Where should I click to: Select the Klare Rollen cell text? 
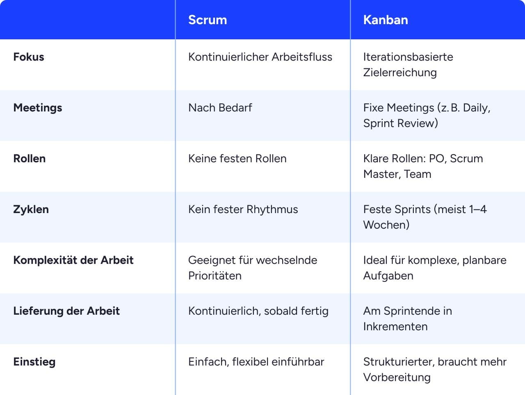(423, 166)
